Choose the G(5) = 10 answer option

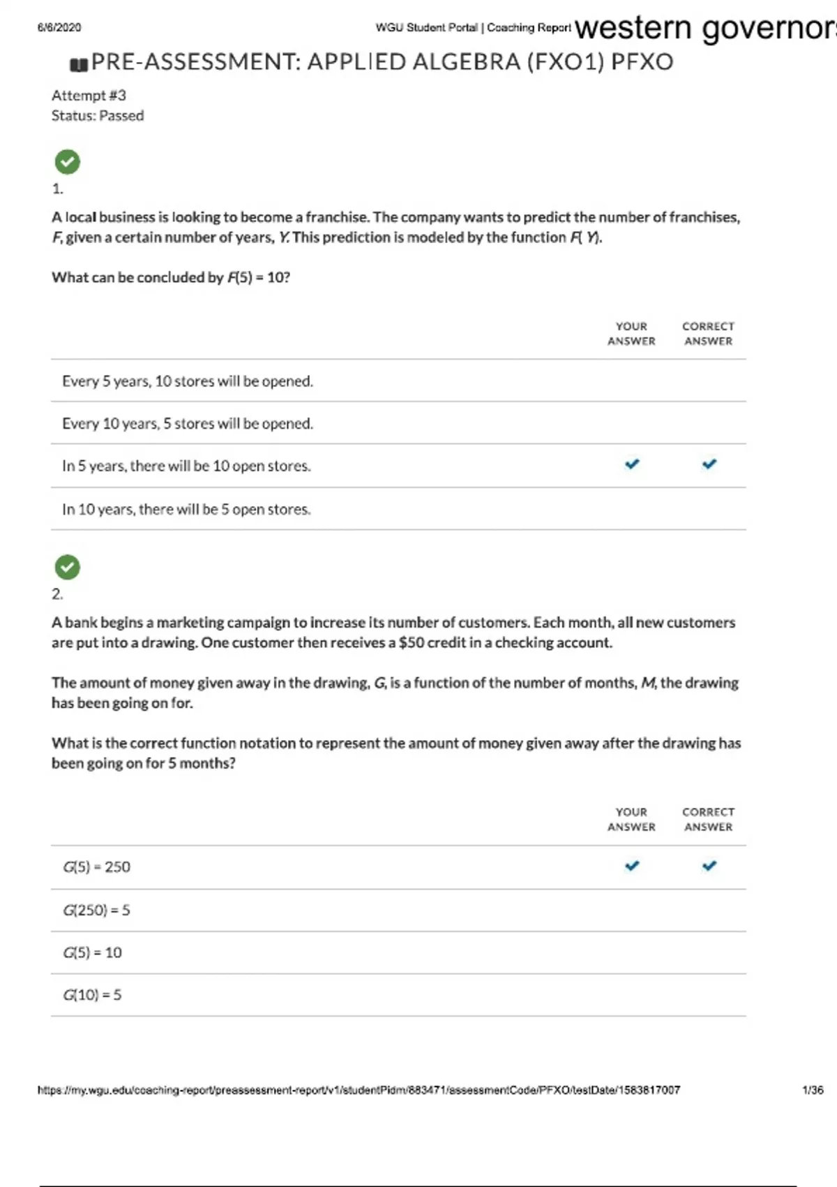[x=92, y=953]
